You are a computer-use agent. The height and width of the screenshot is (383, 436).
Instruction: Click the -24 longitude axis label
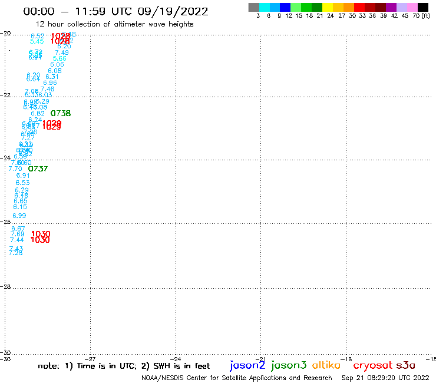click(x=176, y=359)
